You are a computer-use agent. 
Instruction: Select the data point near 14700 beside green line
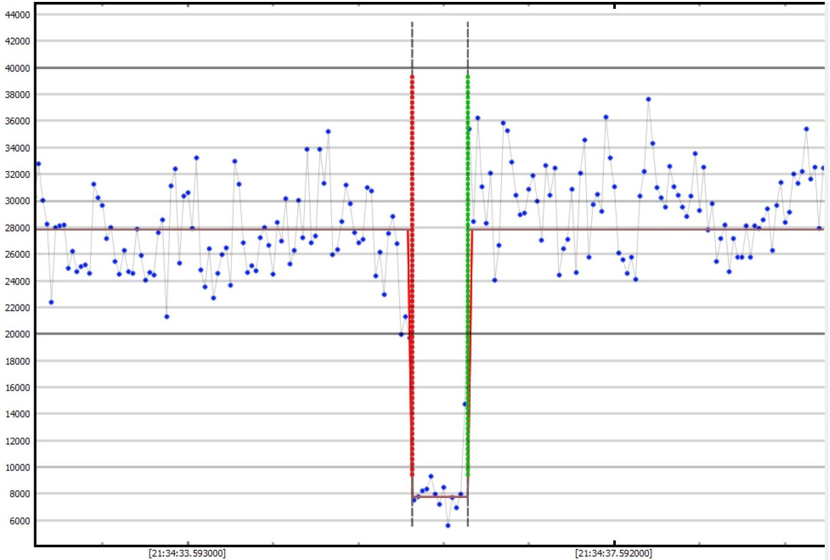(464, 404)
